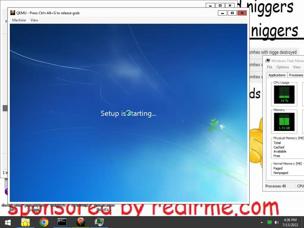This screenshot has height=228, width=304.
Task: Open the View menu in QEMU
Action: tap(34, 20)
